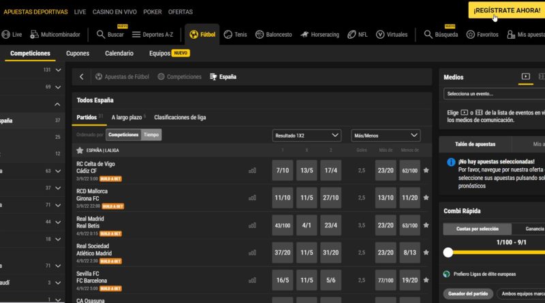Open Mis apuestas icon
The image size is (545, 303).
tap(511, 35)
